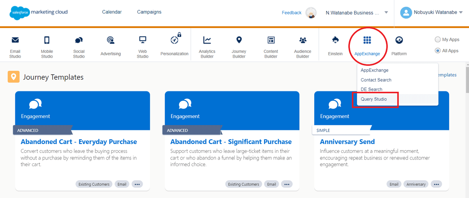Open the Campaigns tab
Viewport: 469px width, 198px height.
[x=149, y=12]
